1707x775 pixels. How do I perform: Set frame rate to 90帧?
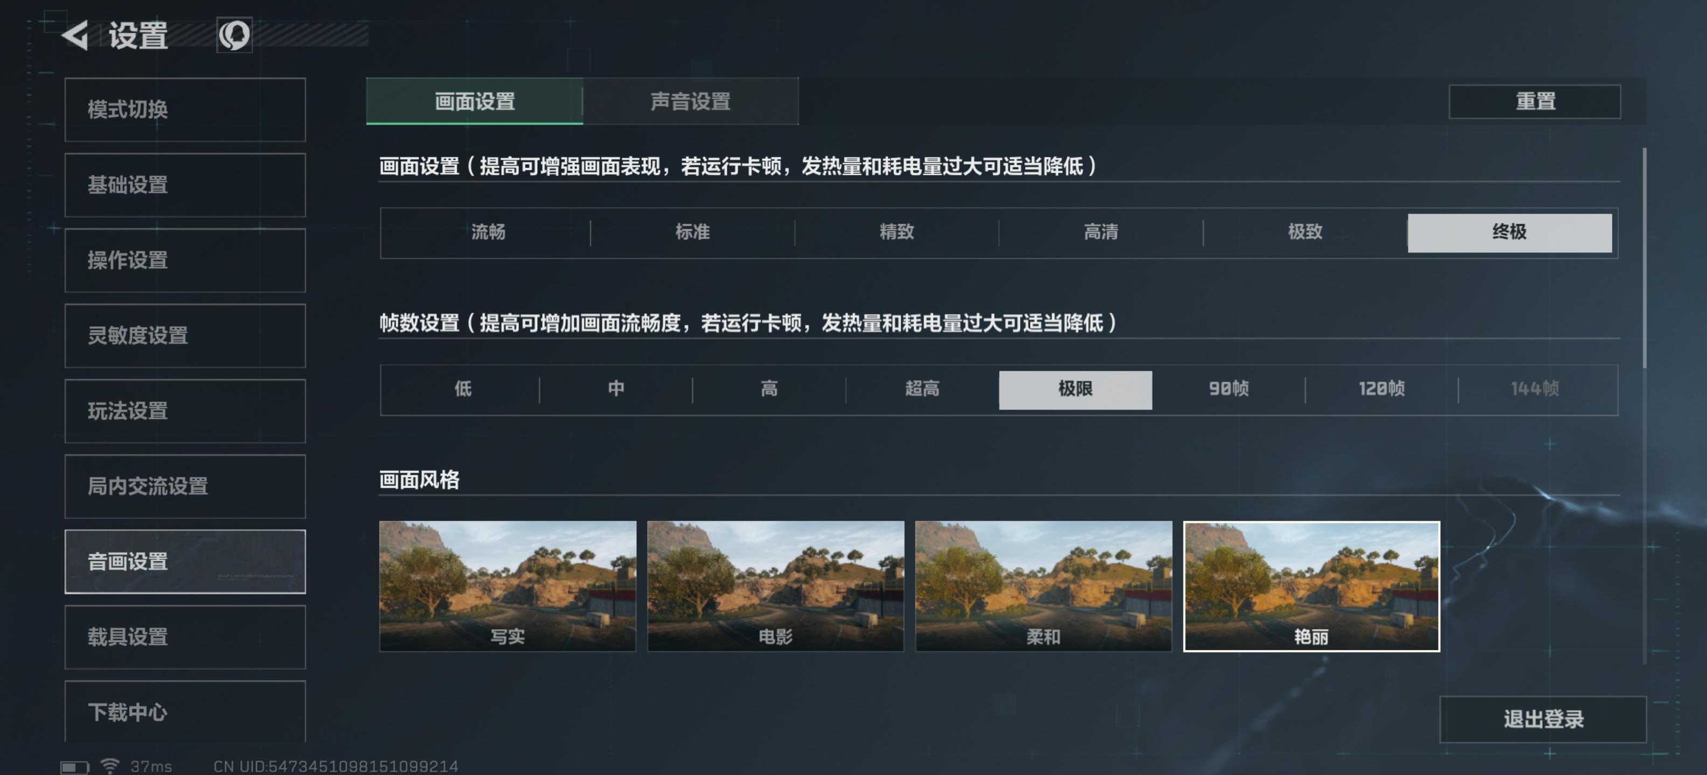[1229, 389]
